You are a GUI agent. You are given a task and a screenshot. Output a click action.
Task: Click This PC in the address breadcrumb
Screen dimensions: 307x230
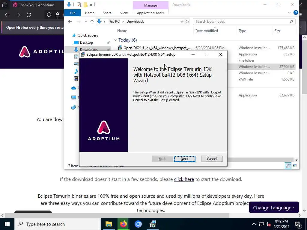114,22
